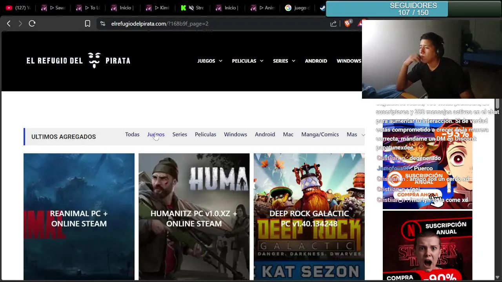Select the Manga/Comics filter
Viewport: 502px width, 282px height.
320,134
